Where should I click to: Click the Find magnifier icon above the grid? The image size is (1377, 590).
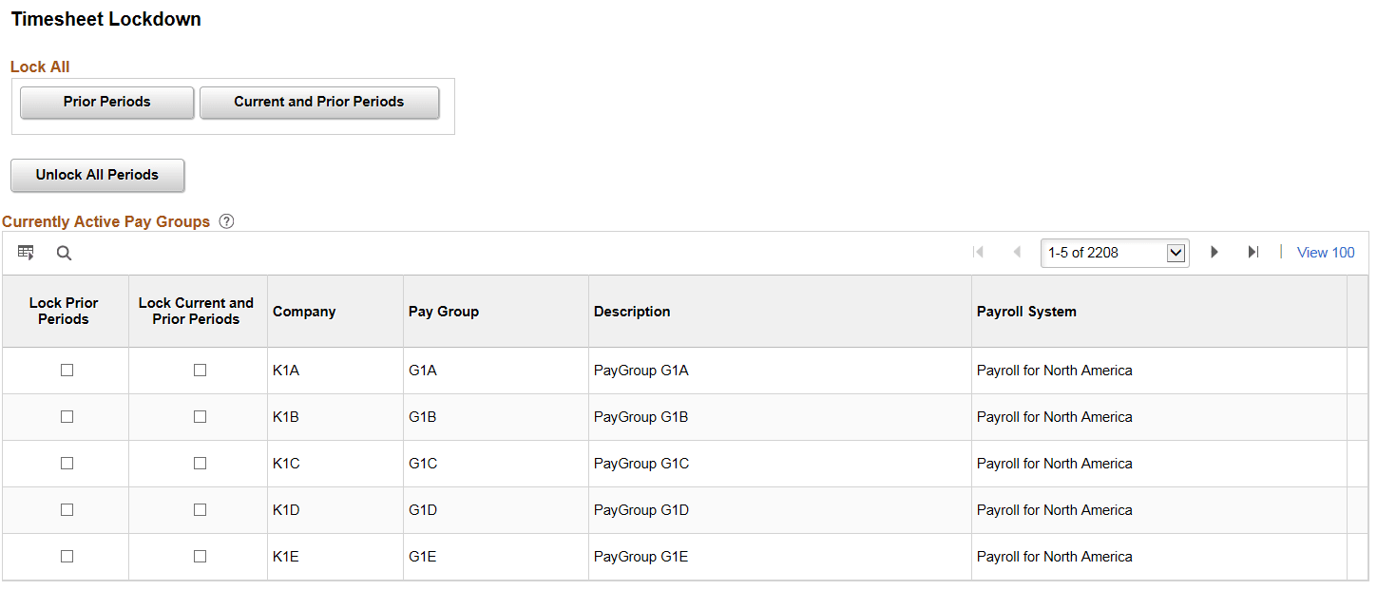point(63,253)
